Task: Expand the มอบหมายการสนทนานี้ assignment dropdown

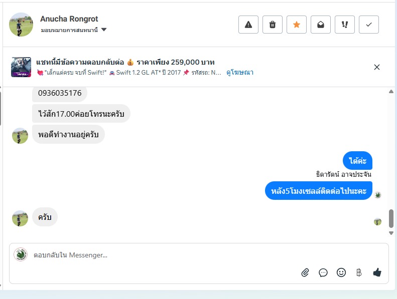Action: (x=74, y=30)
